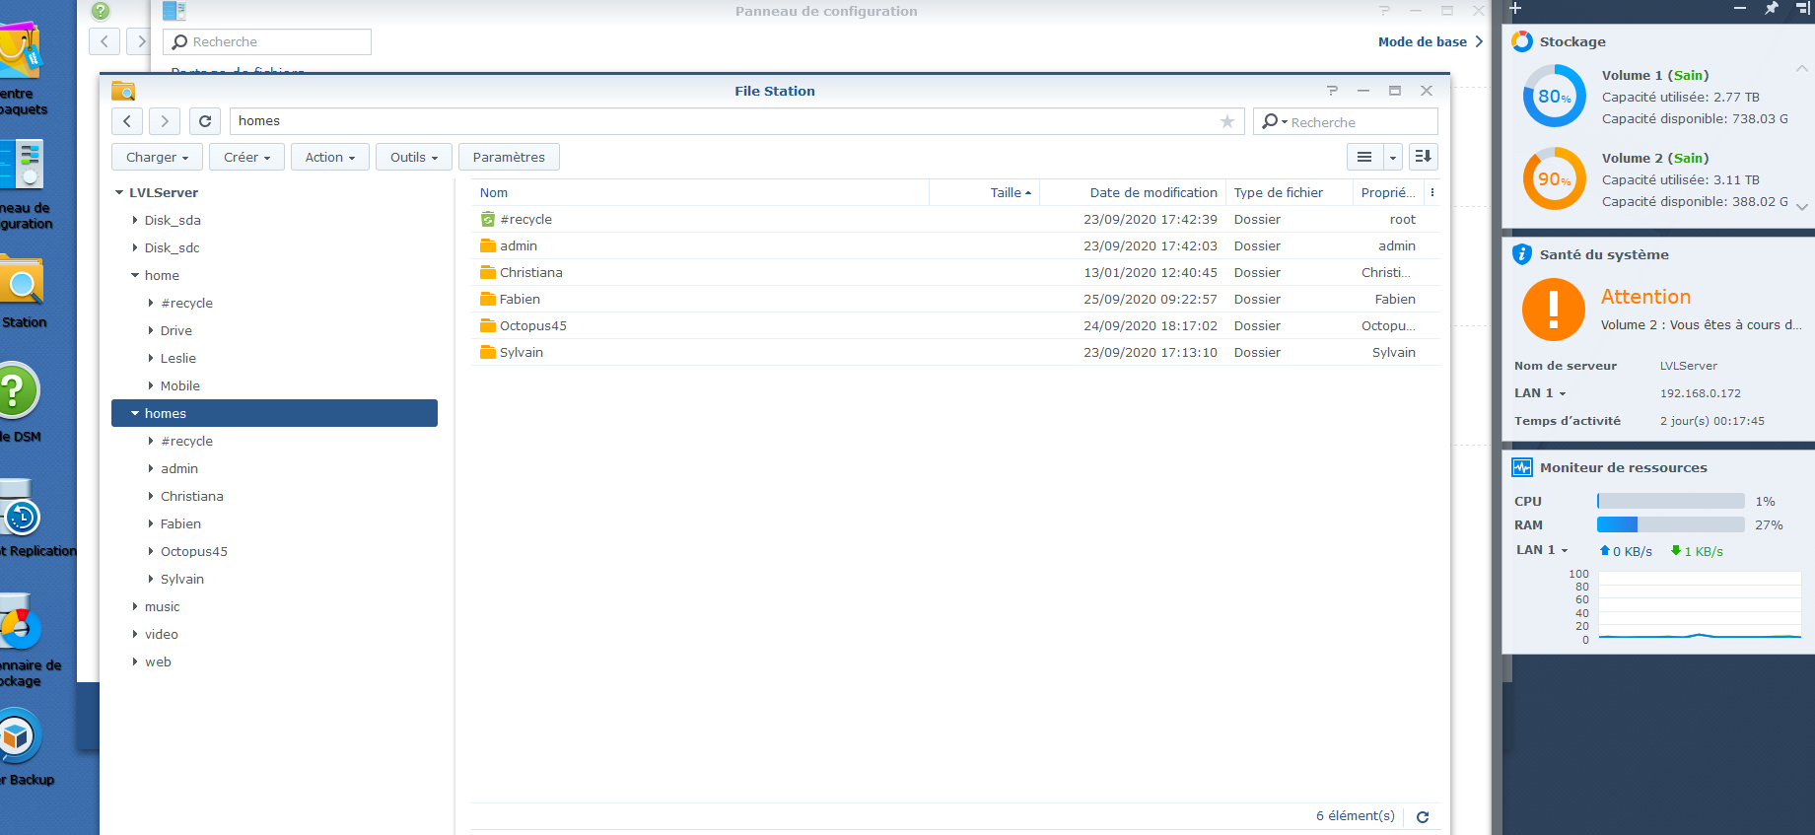Image resolution: width=1815 pixels, height=835 pixels.
Task: Select the Sylvain folder row
Action: point(955,352)
